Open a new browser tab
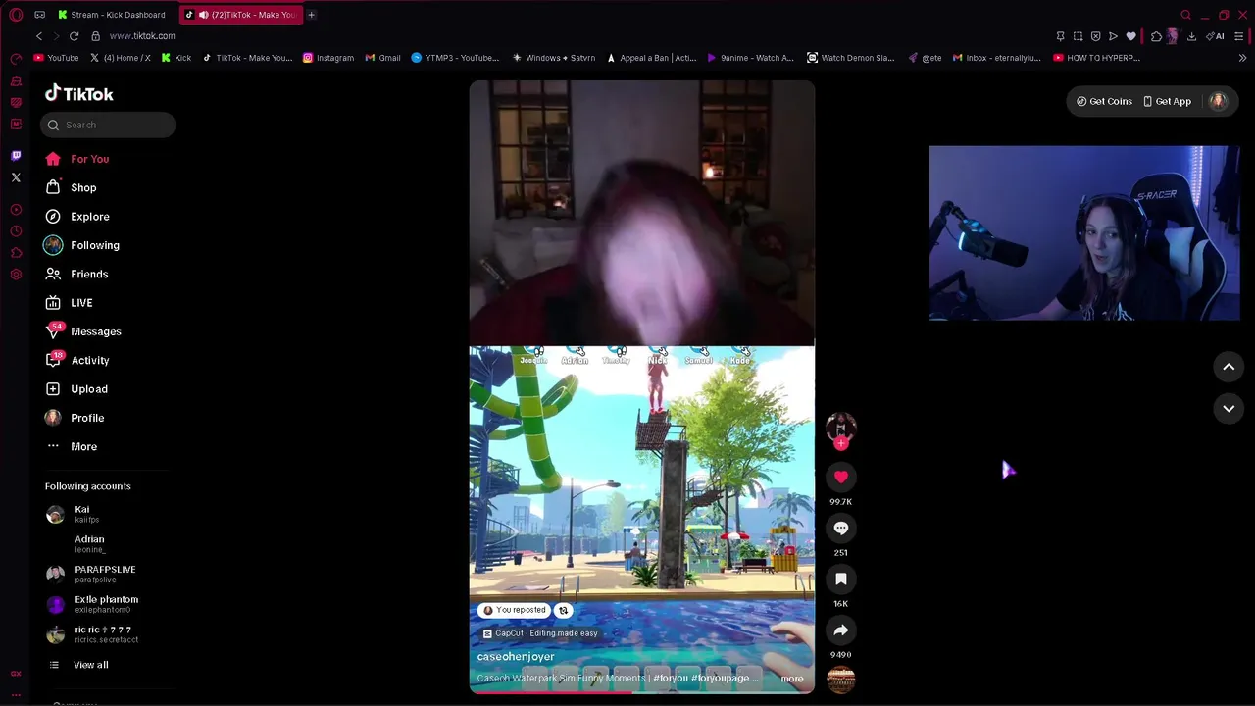Screen dimensions: 1255x706 point(311,15)
